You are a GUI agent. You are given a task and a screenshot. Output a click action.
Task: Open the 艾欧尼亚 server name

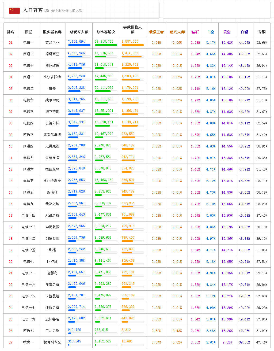point(52,42)
